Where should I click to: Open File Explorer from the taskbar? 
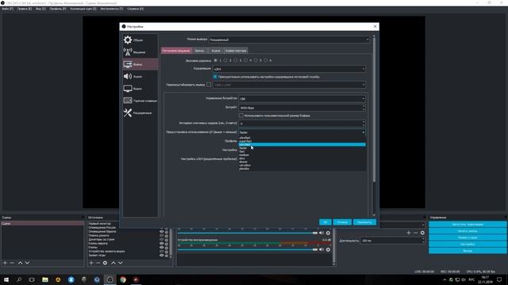pos(45,279)
